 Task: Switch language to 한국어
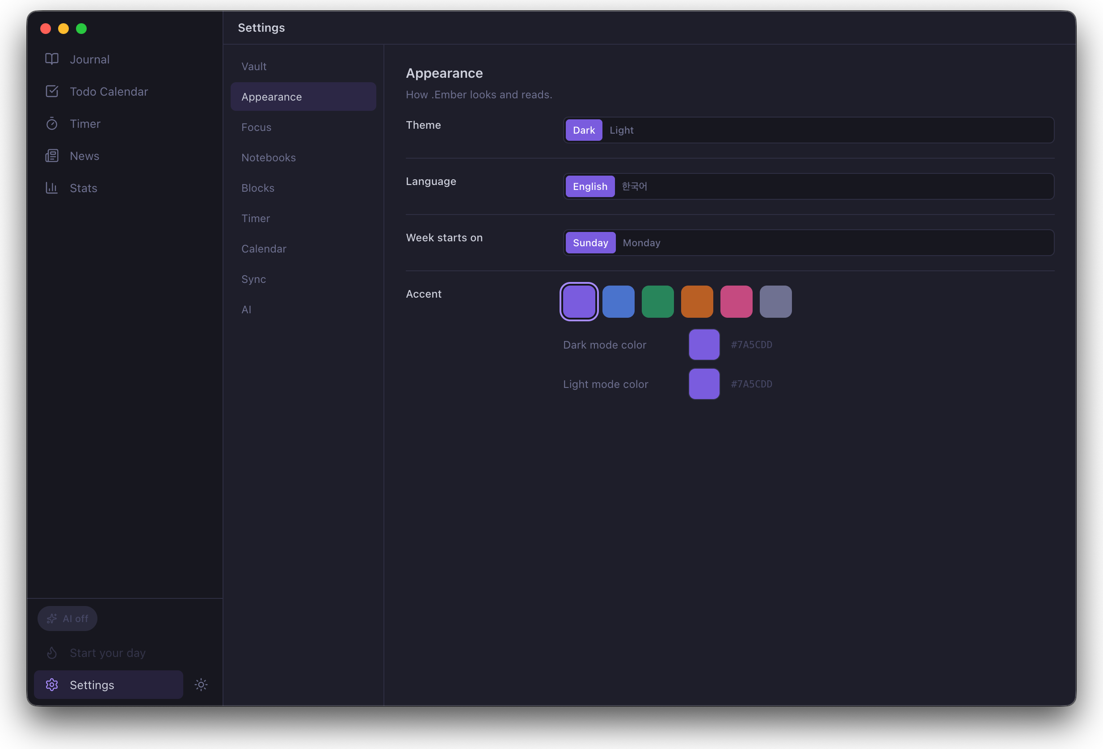point(634,186)
